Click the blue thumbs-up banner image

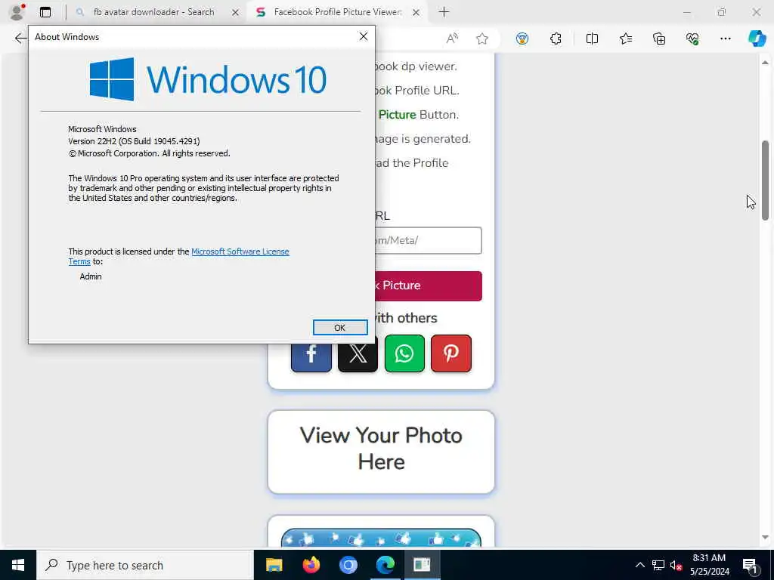[381, 538]
